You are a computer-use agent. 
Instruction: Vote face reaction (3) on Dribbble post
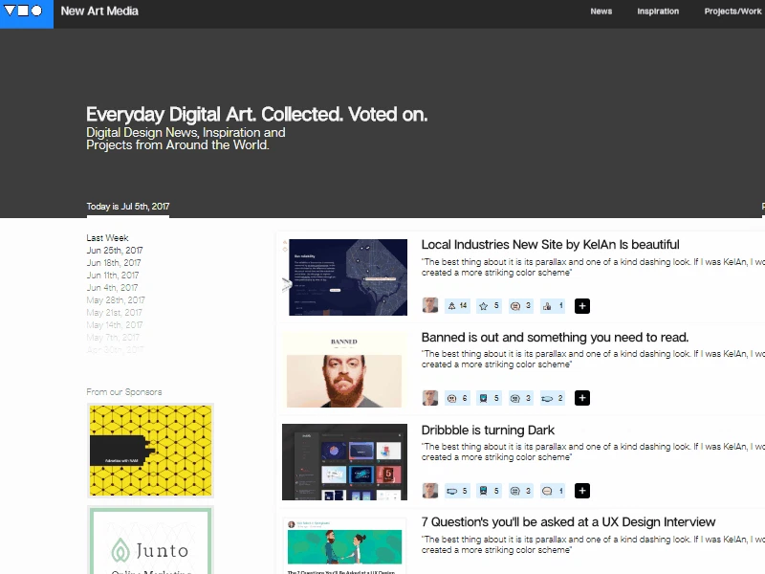pos(521,491)
